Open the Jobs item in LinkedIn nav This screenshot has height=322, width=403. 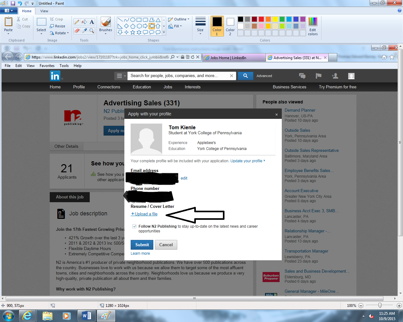(168, 87)
